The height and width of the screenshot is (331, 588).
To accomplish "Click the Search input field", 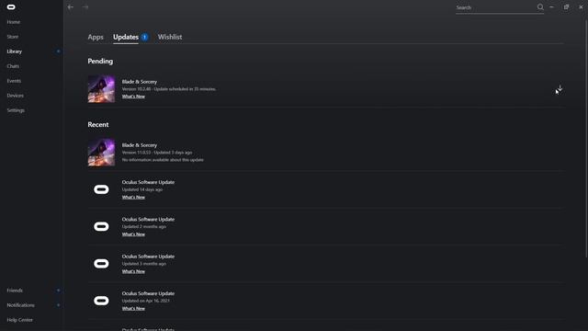I will click(495, 7).
